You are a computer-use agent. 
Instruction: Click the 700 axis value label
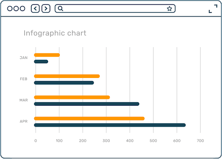200,141
